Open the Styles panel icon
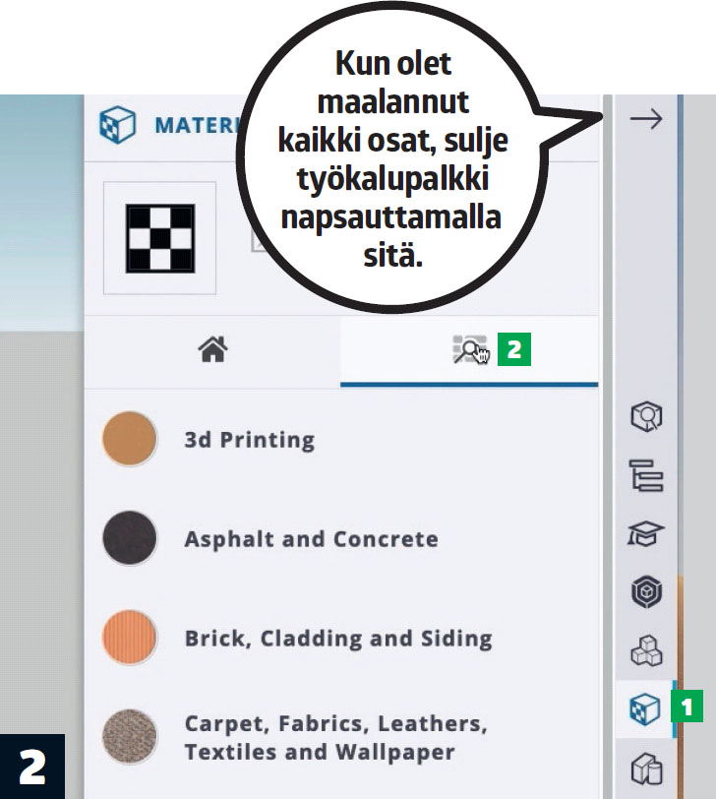Image resolution: width=716 pixels, height=799 pixels. pos(646,768)
